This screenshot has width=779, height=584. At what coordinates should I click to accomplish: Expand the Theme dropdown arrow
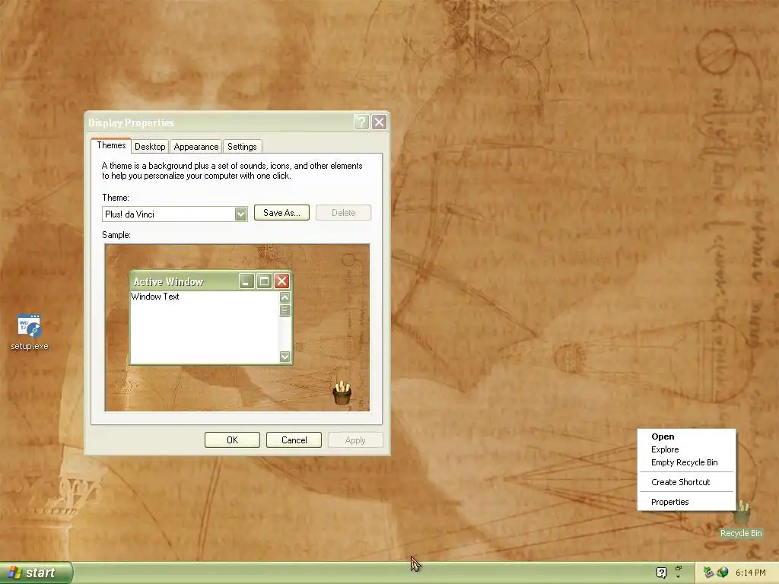(241, 214)
